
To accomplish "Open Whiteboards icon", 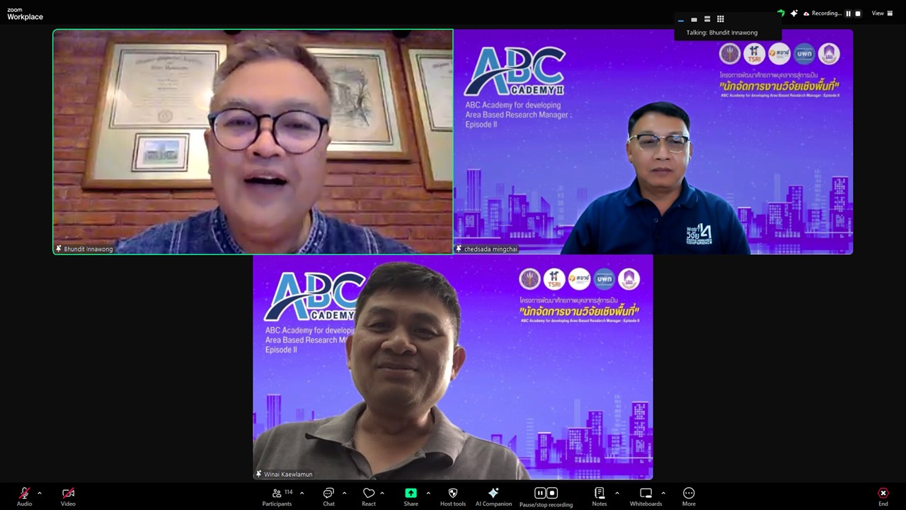I will point(646,493).
